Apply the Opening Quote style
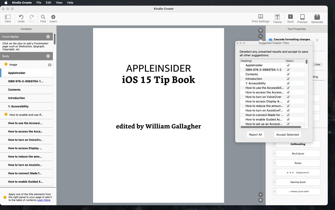The image size is (335, 210). (298, 182)
